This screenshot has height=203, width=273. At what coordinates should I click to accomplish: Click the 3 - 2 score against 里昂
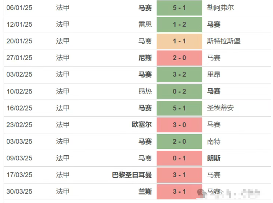[x=179, y=74]
